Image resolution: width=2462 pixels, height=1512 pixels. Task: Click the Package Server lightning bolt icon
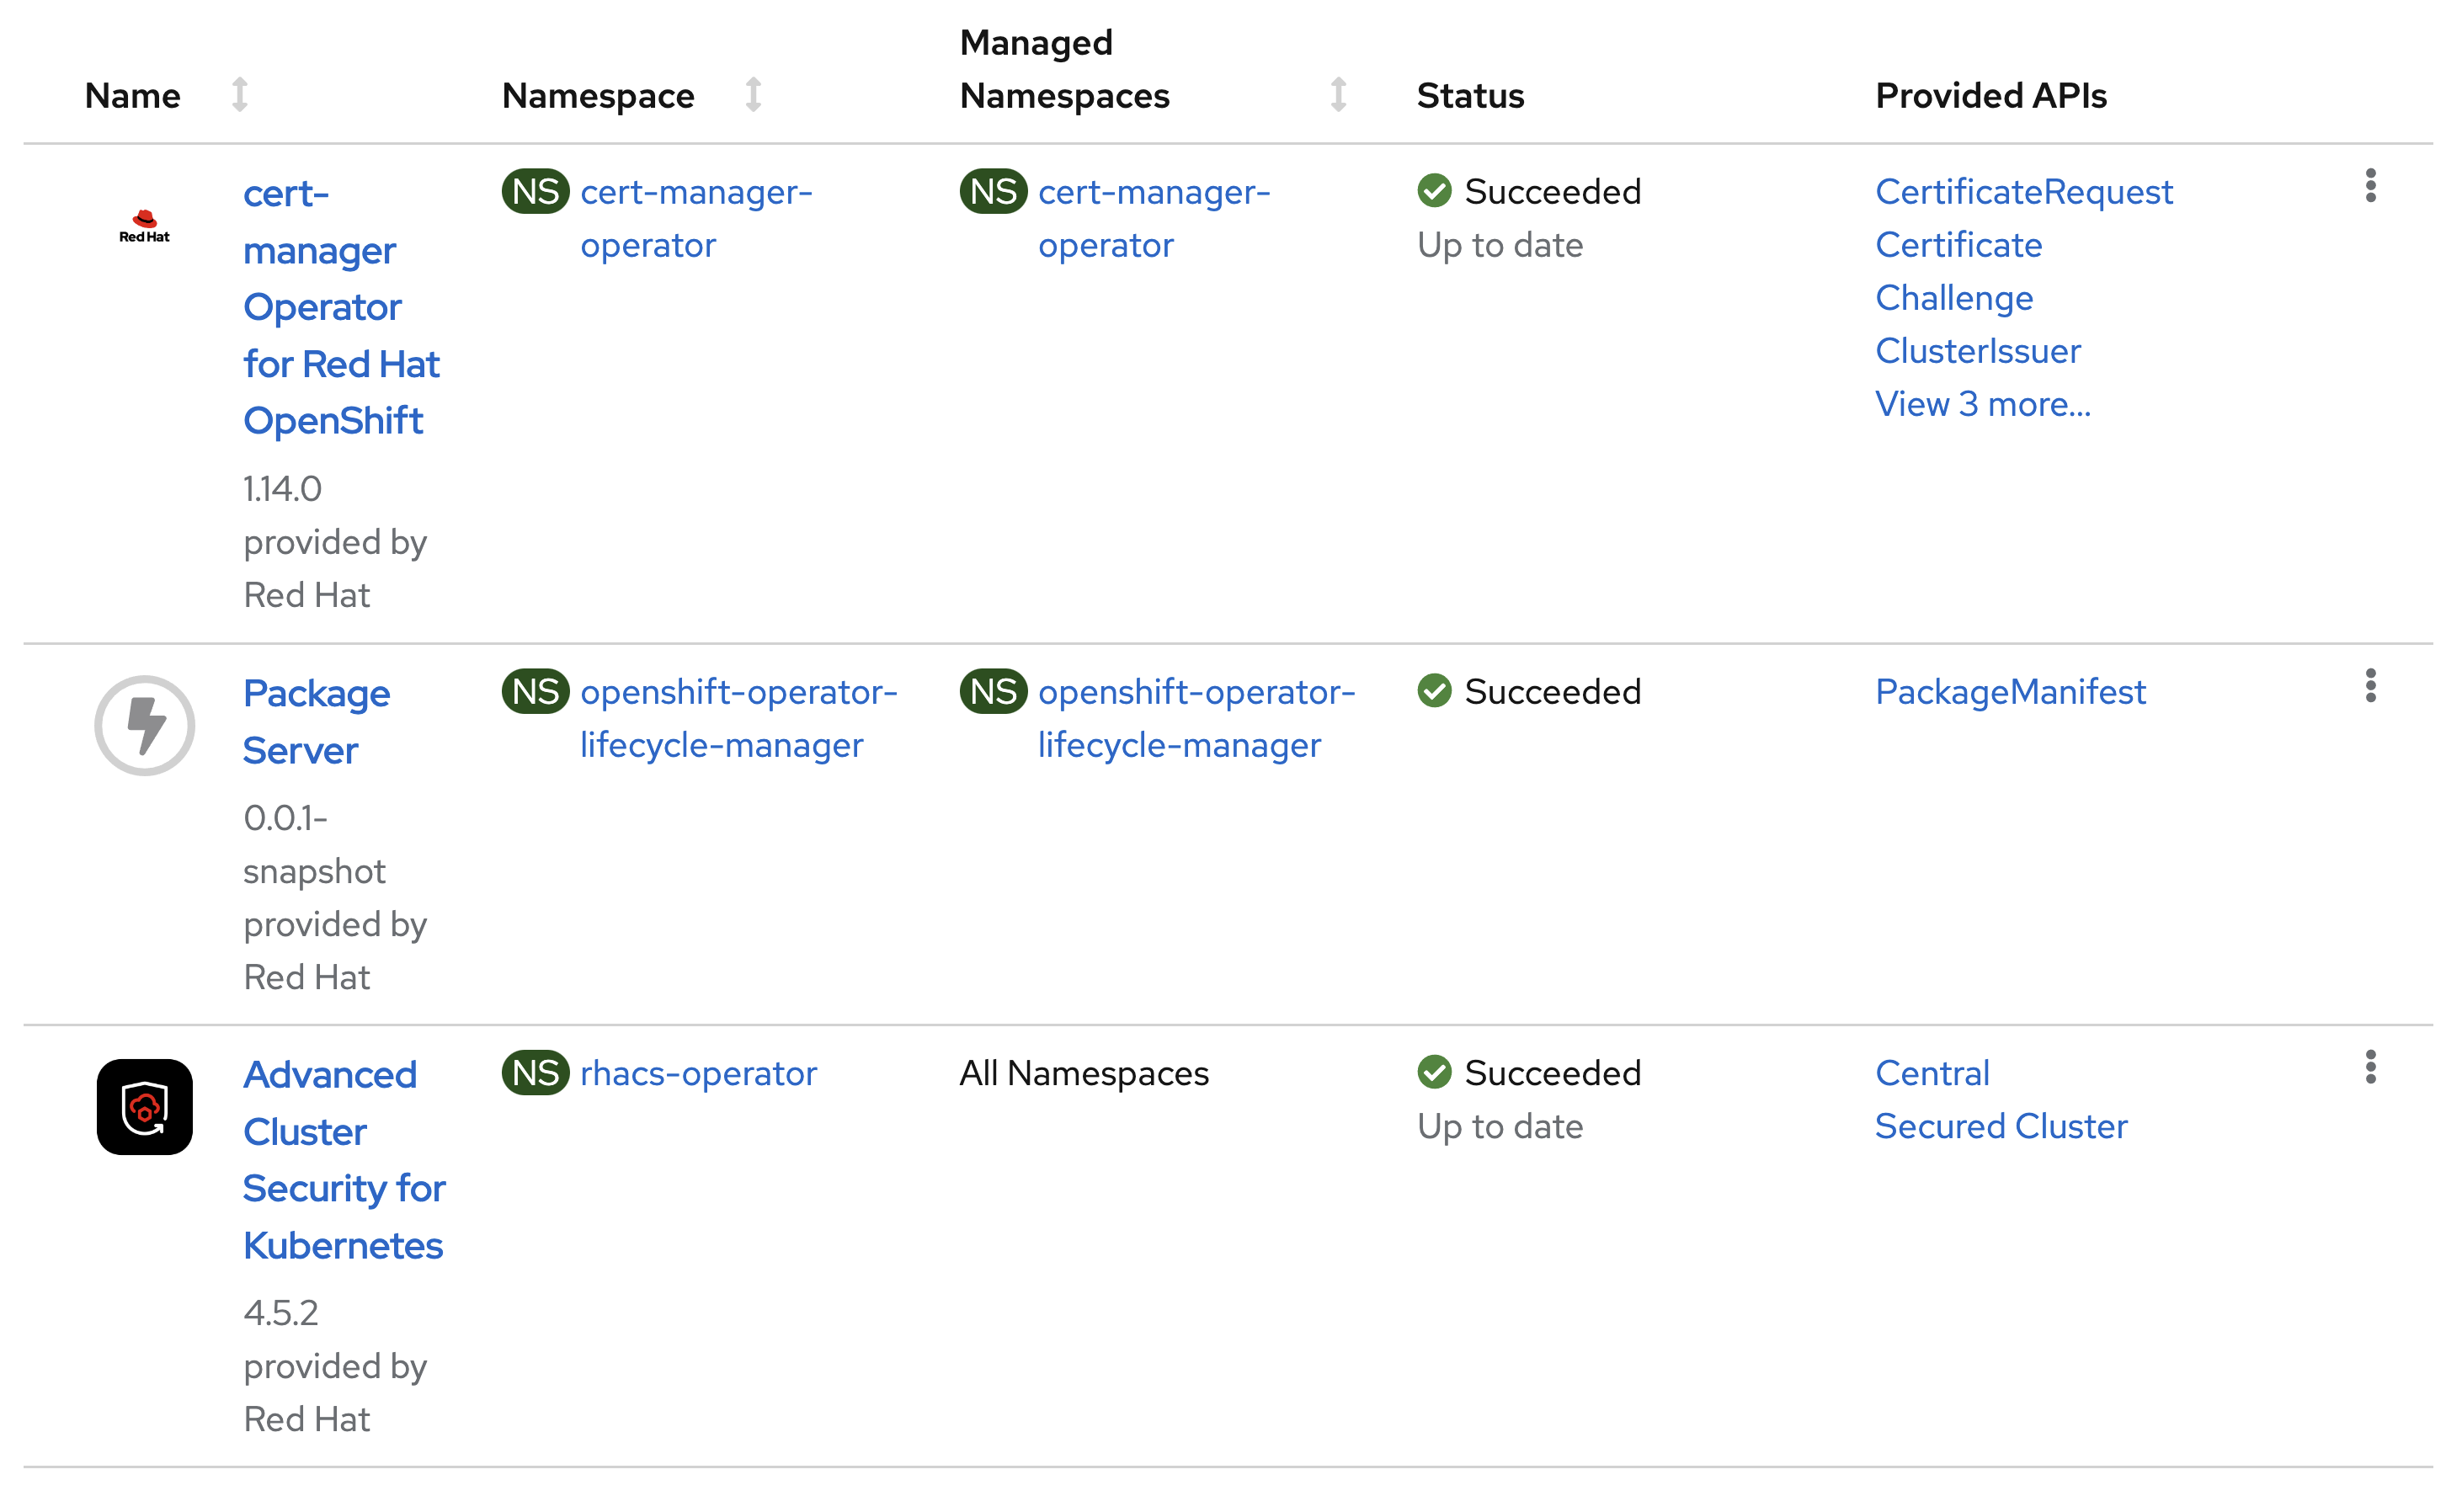(144, 725)
